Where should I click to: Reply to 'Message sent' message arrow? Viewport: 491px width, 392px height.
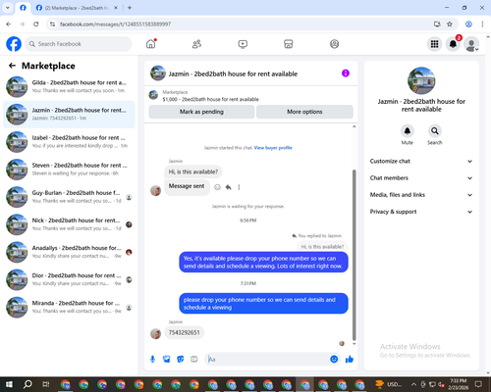(x=229, y=187)
